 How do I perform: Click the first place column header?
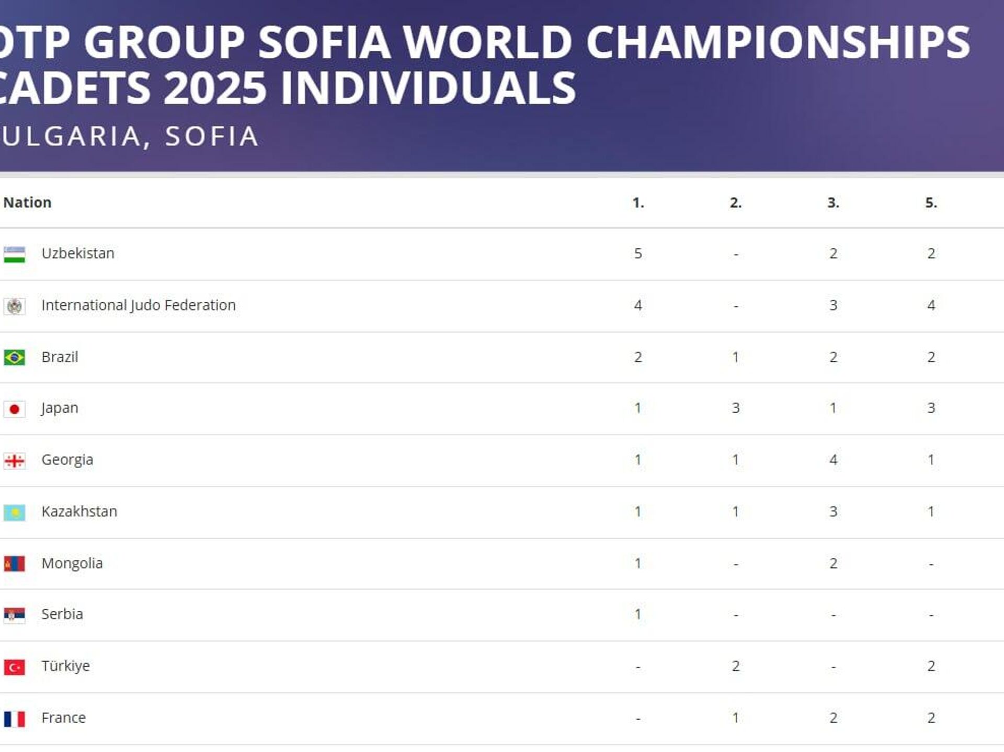(x=638, y=203)
